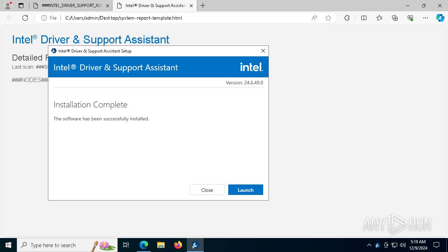Toggle split screen view in Edge
448x252 pixels.
(364, 18)
